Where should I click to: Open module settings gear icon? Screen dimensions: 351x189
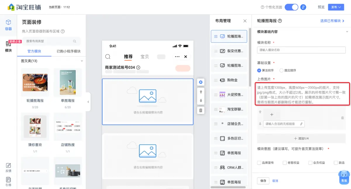click(x=201, y=82)
